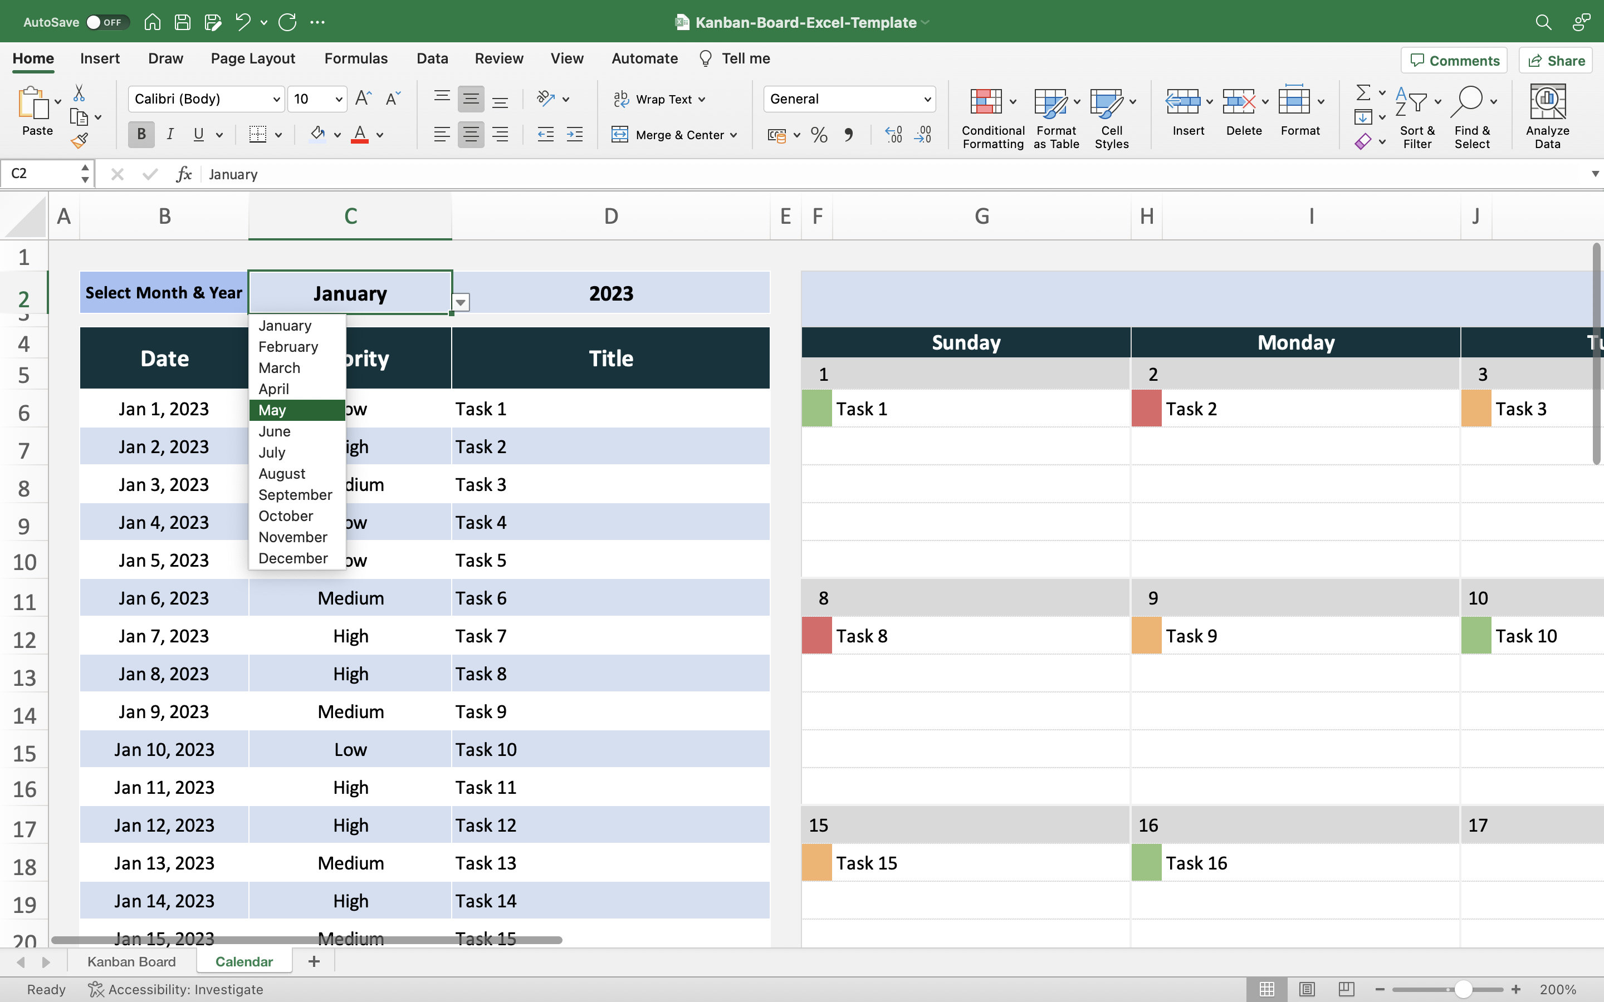Open the Kanban Board sheet tab
Image resolution: width=1604 pixels, height=1002 pixels.
[131, 961]
